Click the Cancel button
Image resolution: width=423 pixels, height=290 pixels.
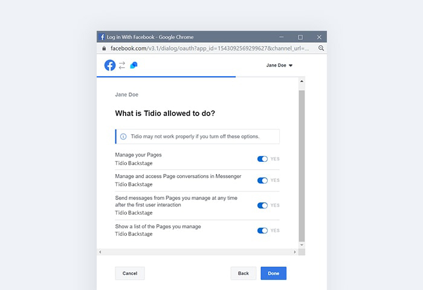[130, 273]
